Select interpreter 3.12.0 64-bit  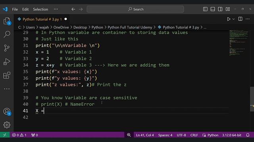click(x=232, y=135)
